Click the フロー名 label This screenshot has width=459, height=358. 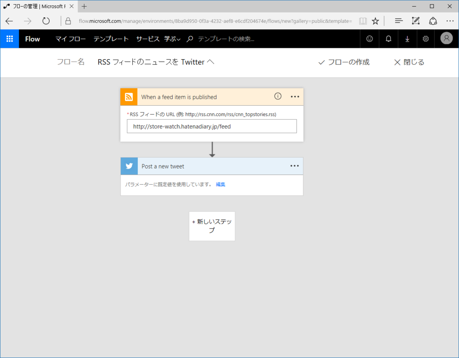click(70, 62)
